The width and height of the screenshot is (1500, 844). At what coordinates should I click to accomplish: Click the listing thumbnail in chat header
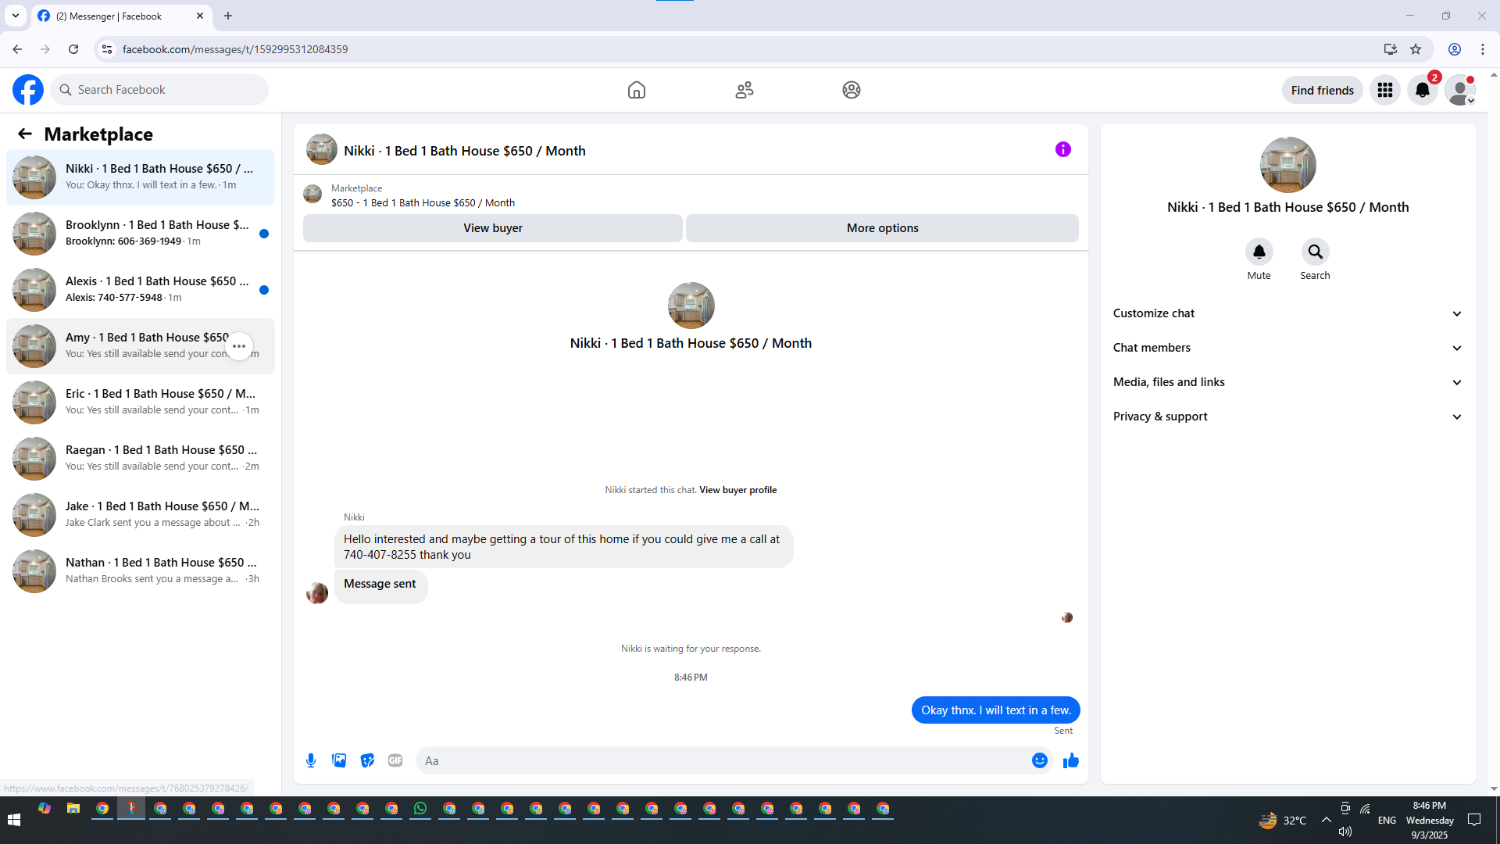coord(321,149)
